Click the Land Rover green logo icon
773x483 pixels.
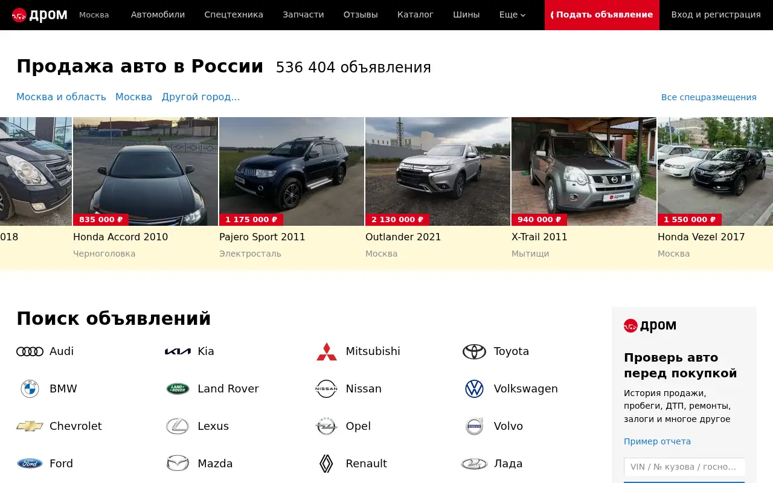click(x=178, y=389)
